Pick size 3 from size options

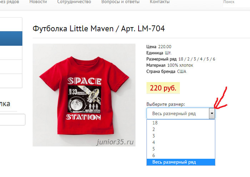pos(154,136)
